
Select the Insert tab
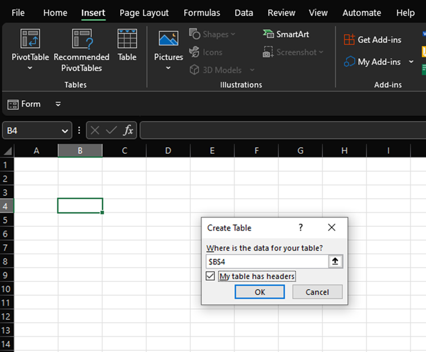93,13
